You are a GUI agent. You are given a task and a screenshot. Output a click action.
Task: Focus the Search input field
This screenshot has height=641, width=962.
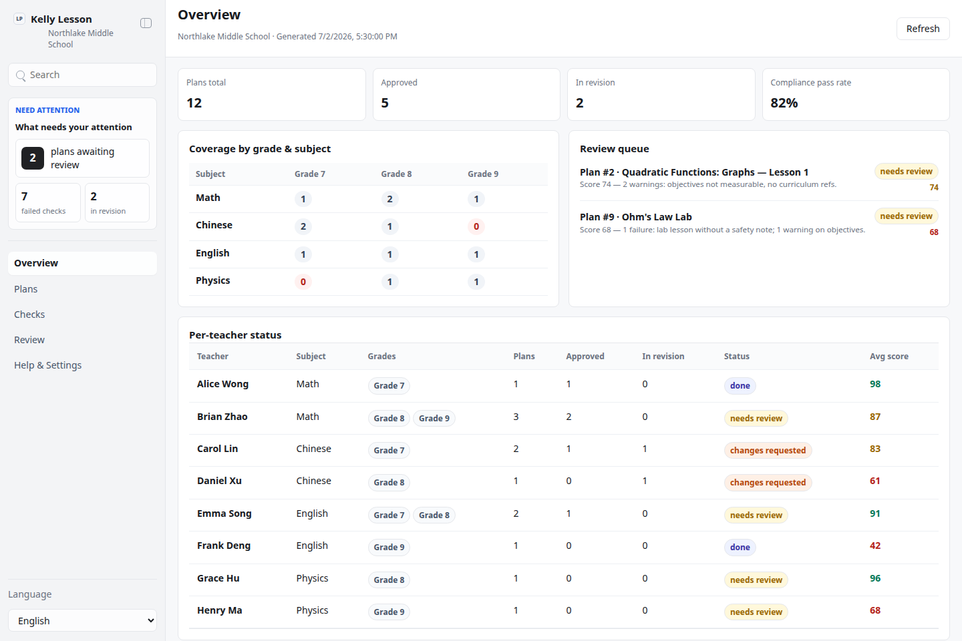(82, 75)
